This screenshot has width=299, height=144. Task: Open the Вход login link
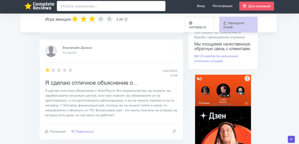pos(201,6)
